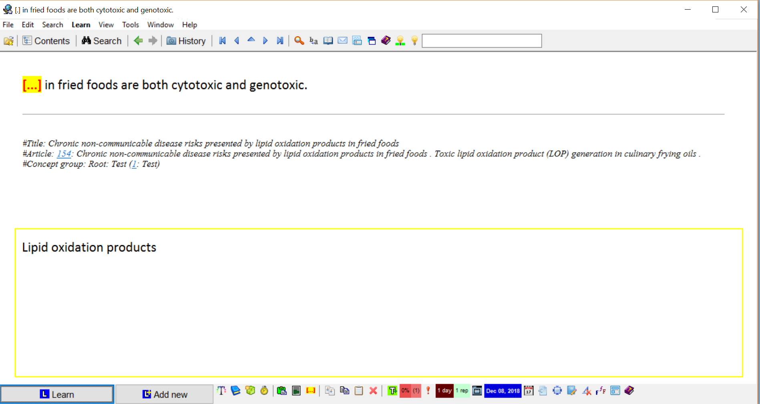Click the element layout window icon
760x404 pixels.
click(357, 40)
